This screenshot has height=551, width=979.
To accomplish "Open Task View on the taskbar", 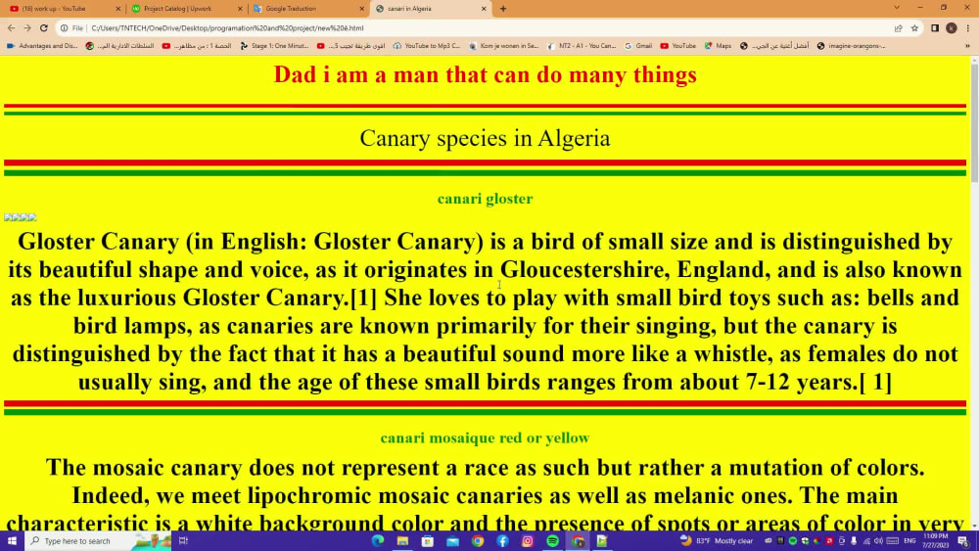I will pos(184,540).
